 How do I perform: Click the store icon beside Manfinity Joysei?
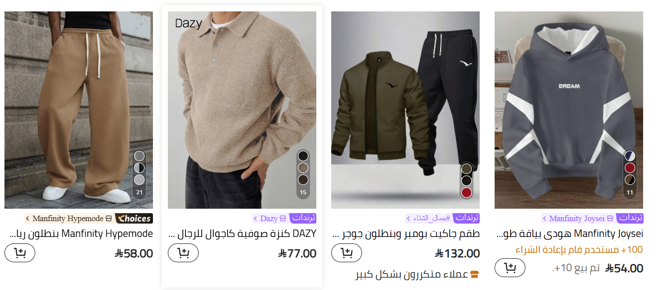610,219
